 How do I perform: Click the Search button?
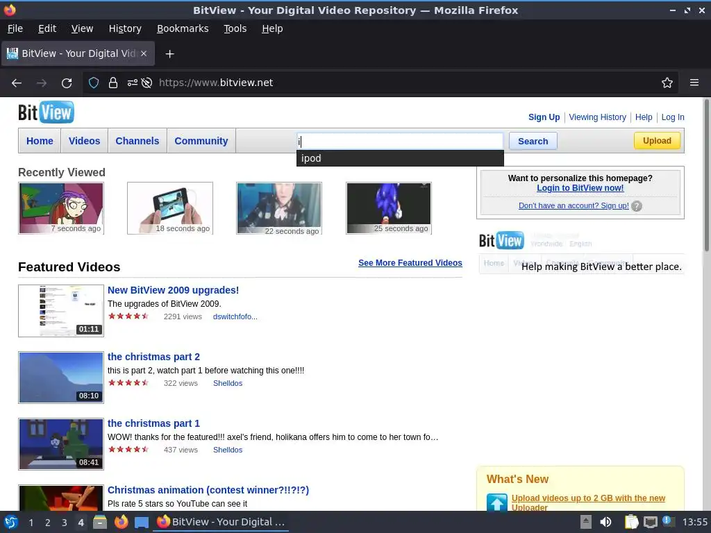tap(533, 141)
